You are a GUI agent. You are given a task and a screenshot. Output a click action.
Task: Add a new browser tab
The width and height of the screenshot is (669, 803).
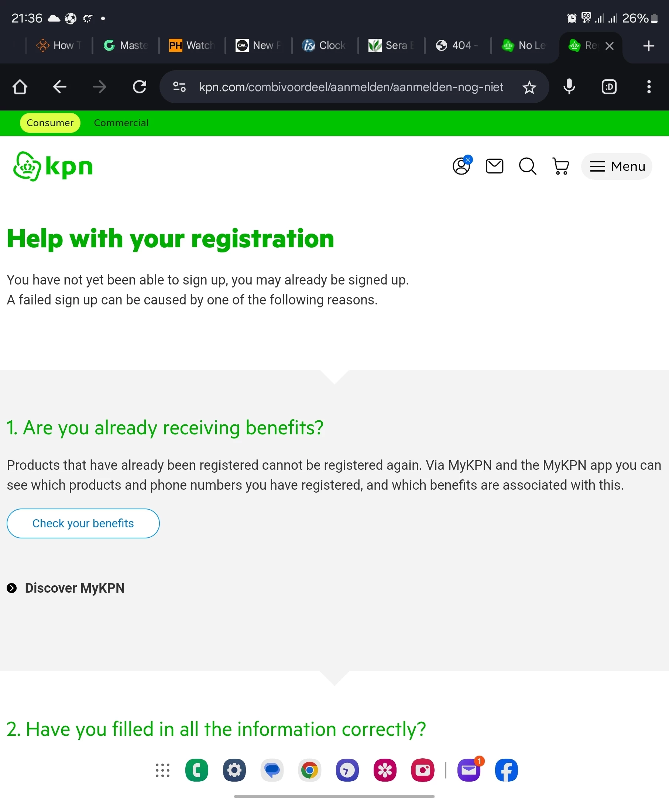click(648, 46)
